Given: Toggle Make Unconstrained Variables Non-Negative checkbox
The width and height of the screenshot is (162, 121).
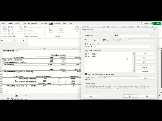Looking at the screenshot, I should tap(86, 74).
